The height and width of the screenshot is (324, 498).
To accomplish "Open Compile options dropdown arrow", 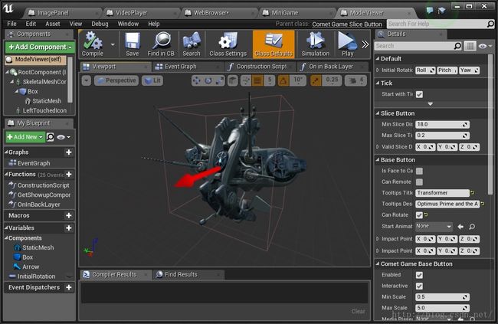I will (113, 44).
